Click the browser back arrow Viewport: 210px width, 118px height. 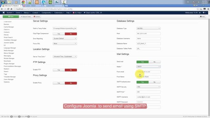(2, 9)
